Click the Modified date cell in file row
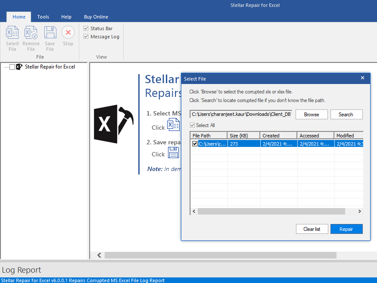Screen dimensions: 377x283 [x=349, y=144]
